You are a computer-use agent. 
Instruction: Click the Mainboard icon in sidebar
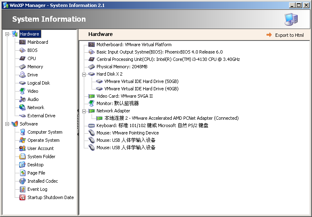coord(22,42)
